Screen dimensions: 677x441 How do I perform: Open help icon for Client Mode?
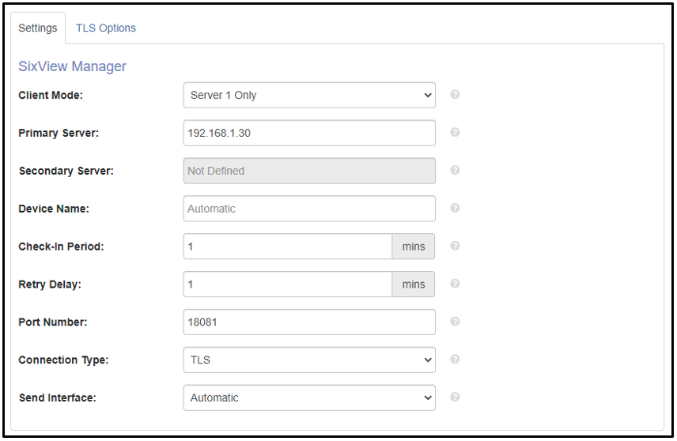click(455, 94)
